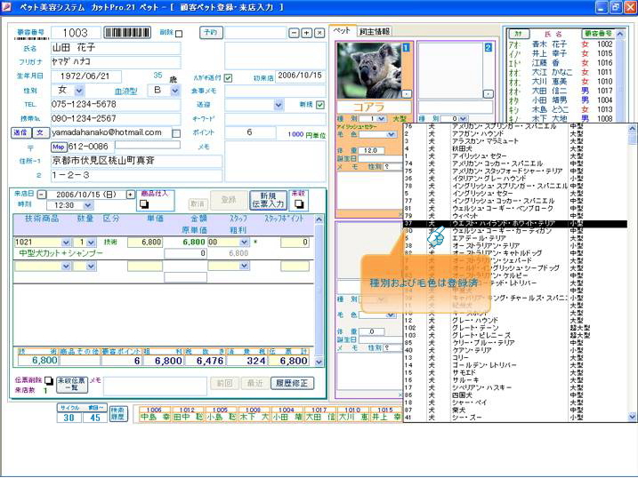Open the quantity dropdown in the 1021 row

click(x=91, y=243)
